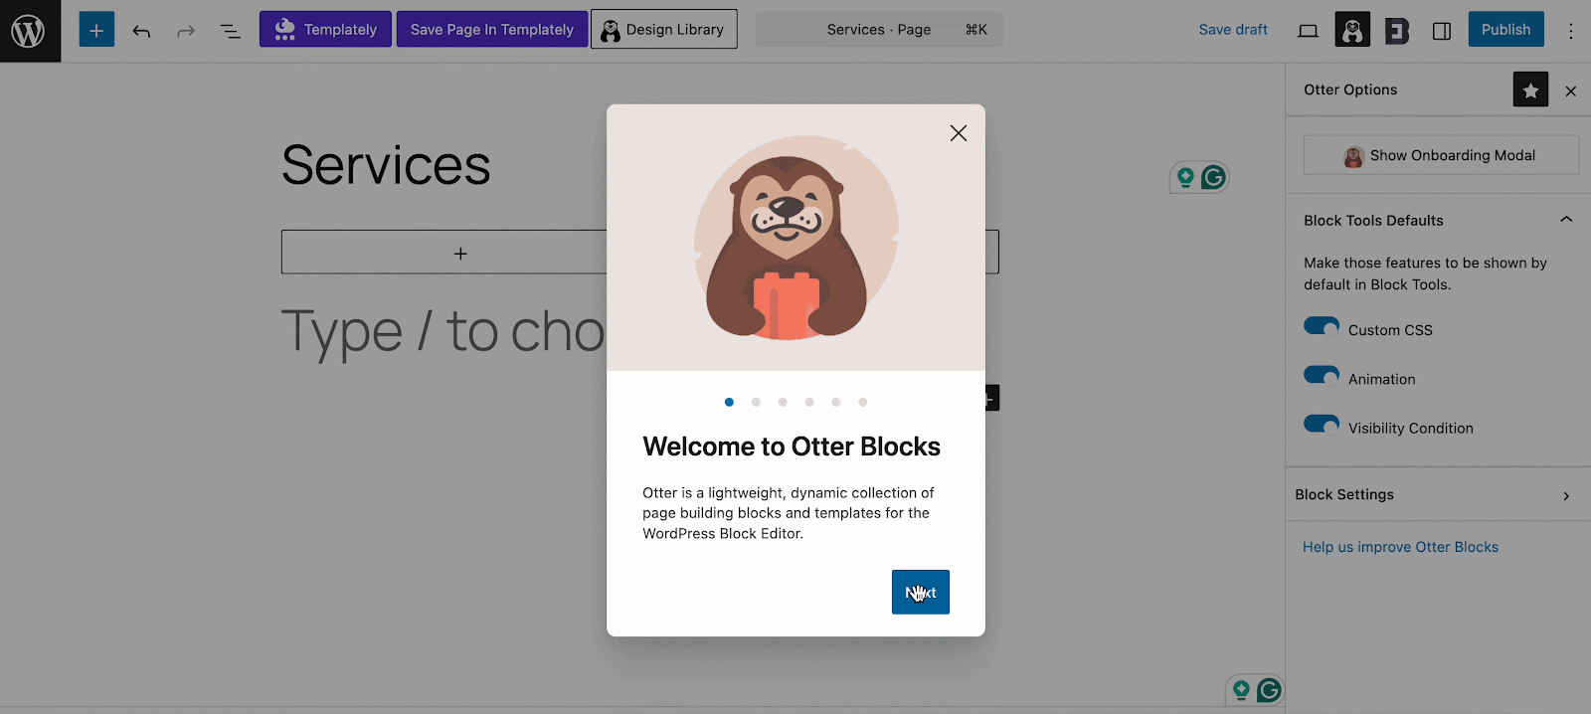
Task: Click the green lightbulb icon at the bottom
Action: pyautogui.click(x=1241, y=690)
